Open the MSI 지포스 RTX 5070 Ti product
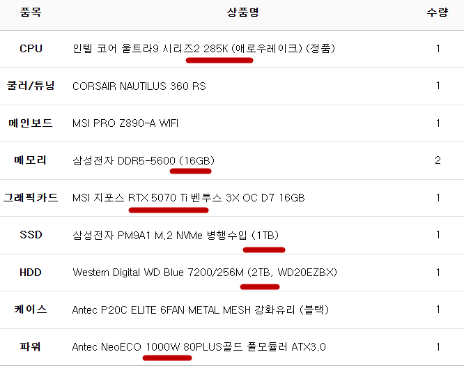Image resolution: width=464 pixels, height=375 pixels. (x=188, y=198)
